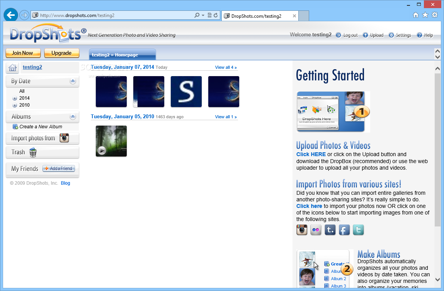This screenshot has width=444, height=291.
Task: Click View all 4 link
Action: tap(226, 67)
